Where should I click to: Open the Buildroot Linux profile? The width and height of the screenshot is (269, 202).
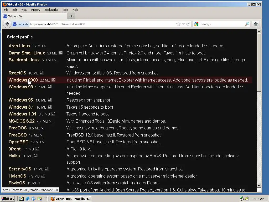point(24,60)
